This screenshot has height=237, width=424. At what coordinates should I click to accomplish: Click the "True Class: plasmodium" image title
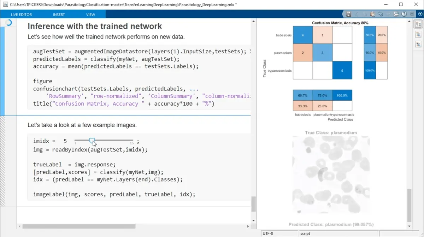331,133
